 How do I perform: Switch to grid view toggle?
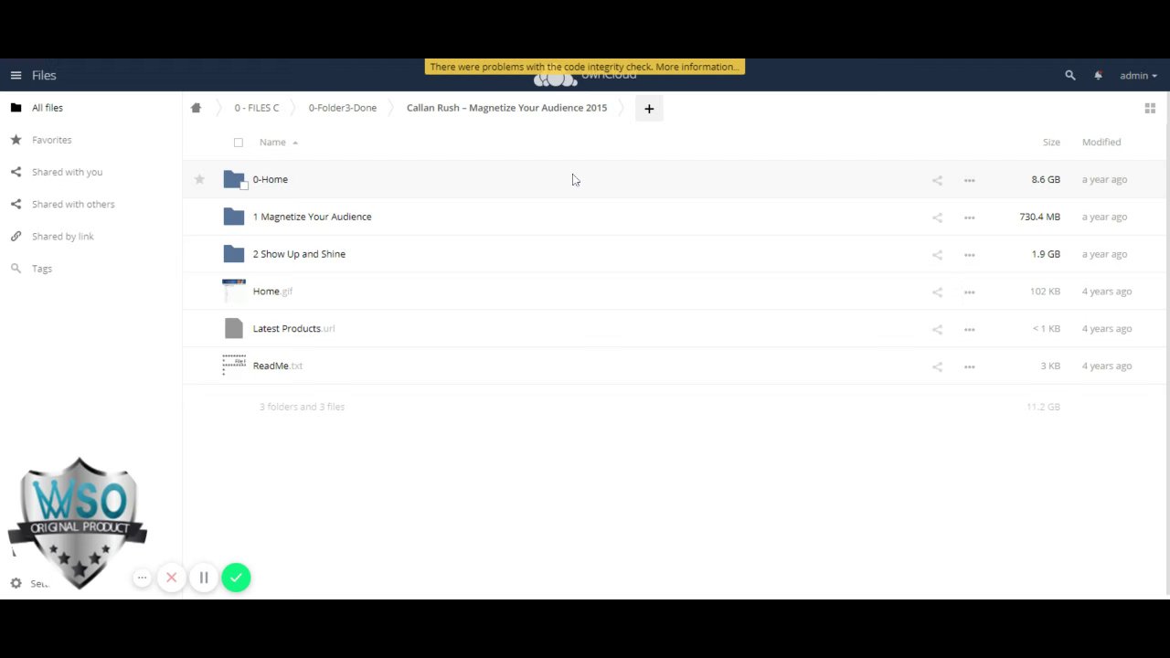pyautogui.click(x=1150, y=108)
